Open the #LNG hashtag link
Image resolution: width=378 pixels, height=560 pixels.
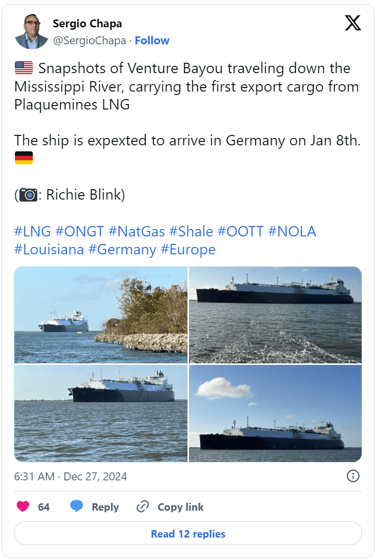(x=32, y=231)
